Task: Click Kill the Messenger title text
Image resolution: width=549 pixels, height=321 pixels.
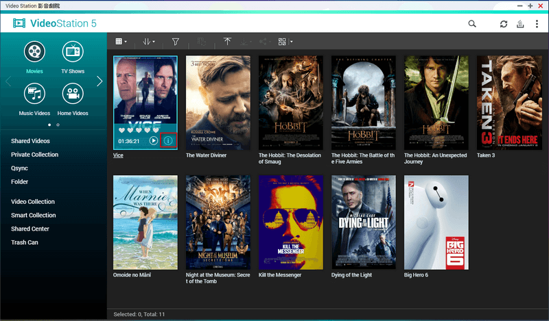Action: coord(280,275)
